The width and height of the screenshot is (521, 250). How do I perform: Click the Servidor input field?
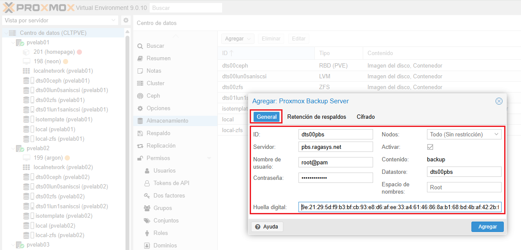coord(336,147)
